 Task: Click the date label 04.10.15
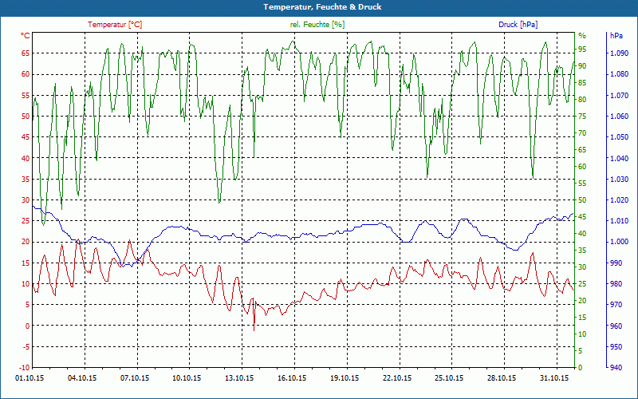click(82, 378)
